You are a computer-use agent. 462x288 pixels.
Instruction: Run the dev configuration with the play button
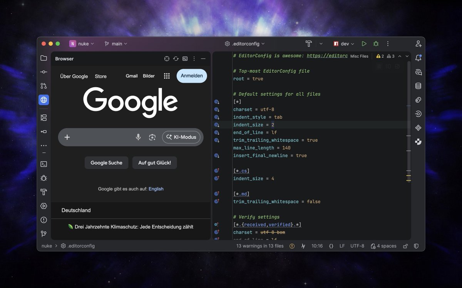click(364, 43)
